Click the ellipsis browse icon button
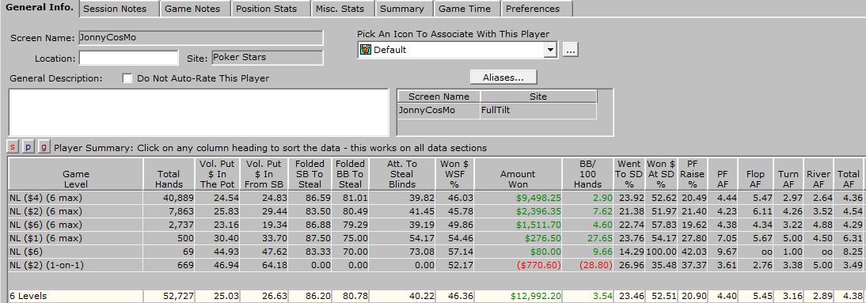This screenshot has width=866, height=303. coord(571,50)
